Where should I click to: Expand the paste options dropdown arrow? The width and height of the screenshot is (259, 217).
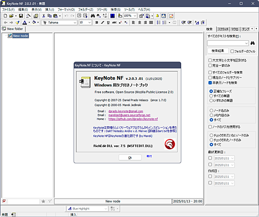(x=60, y=16)
